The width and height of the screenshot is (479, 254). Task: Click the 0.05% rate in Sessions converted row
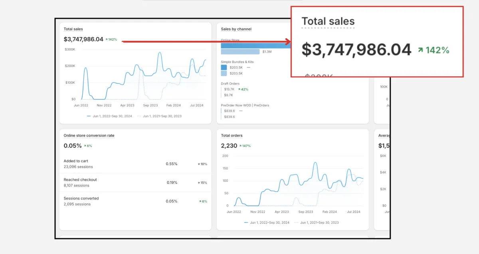click(172, 201)
